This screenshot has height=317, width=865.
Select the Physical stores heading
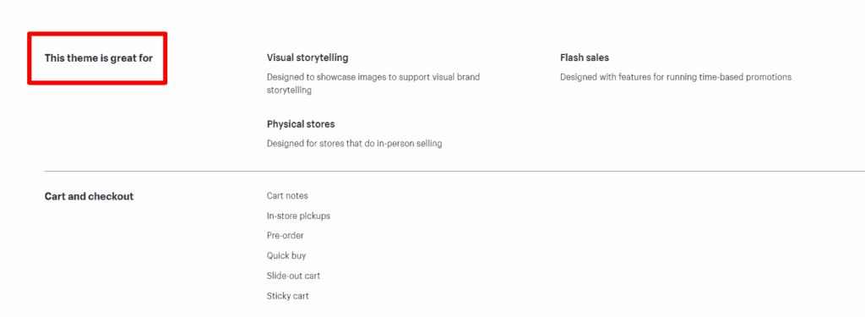click(x=301, y=123)
